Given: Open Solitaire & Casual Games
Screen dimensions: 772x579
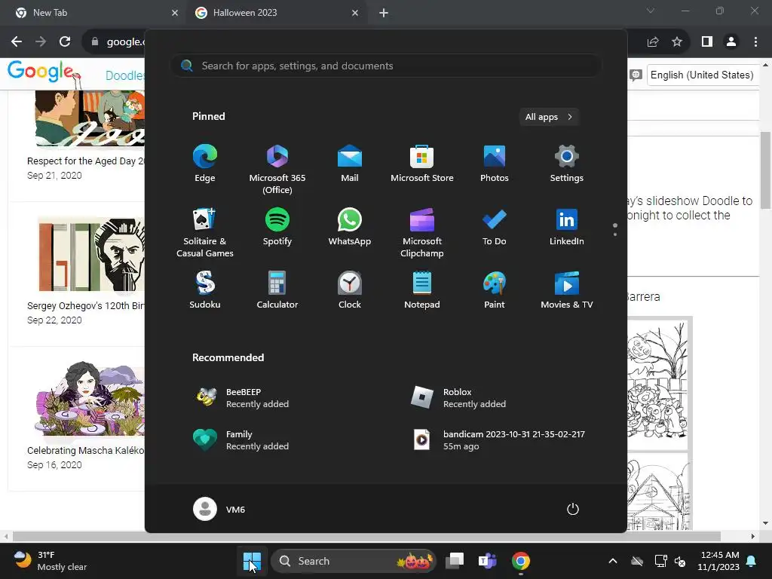Looking at the screenshot, I should coord(205,232).
